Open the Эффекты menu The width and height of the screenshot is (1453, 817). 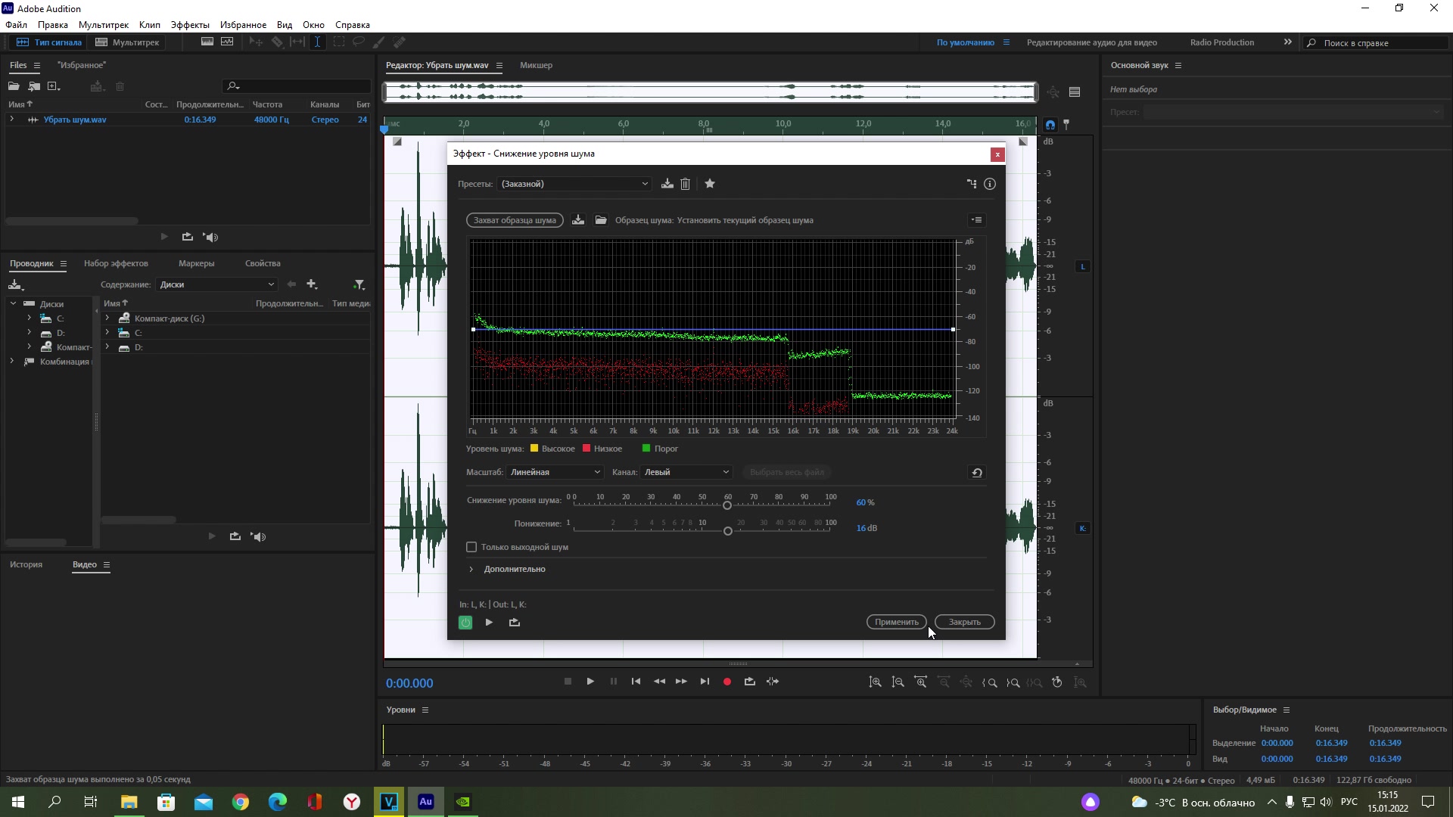190,25
